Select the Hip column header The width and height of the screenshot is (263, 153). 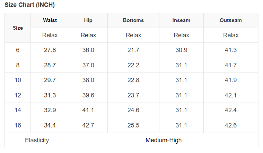tap(88, 20)
